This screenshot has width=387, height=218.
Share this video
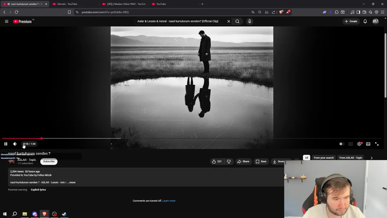[x=243, y=161]
